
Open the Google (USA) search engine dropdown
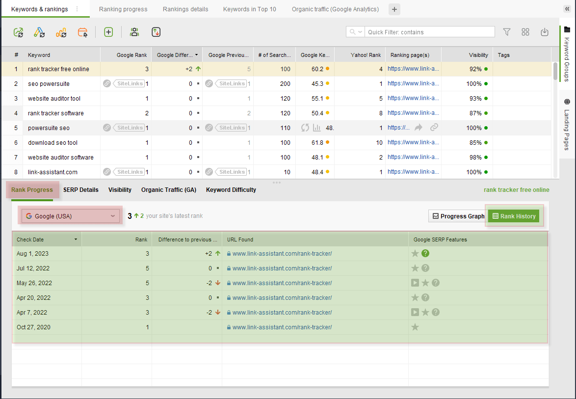[x=71, y=216]
